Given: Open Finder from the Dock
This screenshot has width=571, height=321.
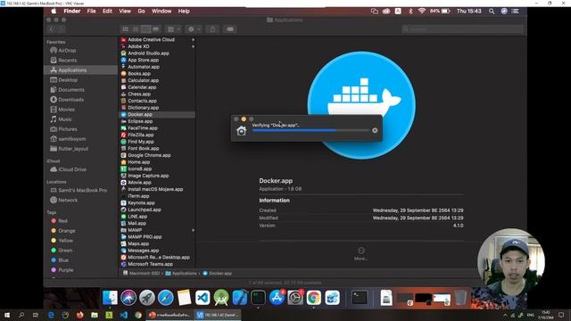Looking at the screenshot, I should point(110,298).
